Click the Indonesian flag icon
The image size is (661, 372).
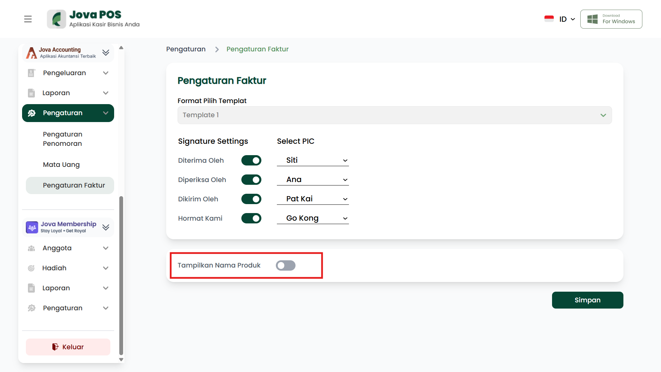click(x=549, y=19)
